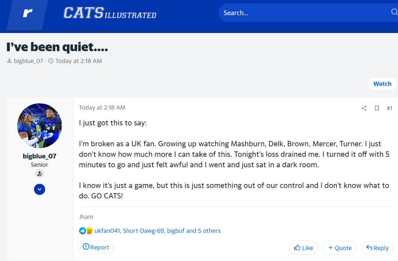Toggle Watch on this thread

[x=382, y=84]
